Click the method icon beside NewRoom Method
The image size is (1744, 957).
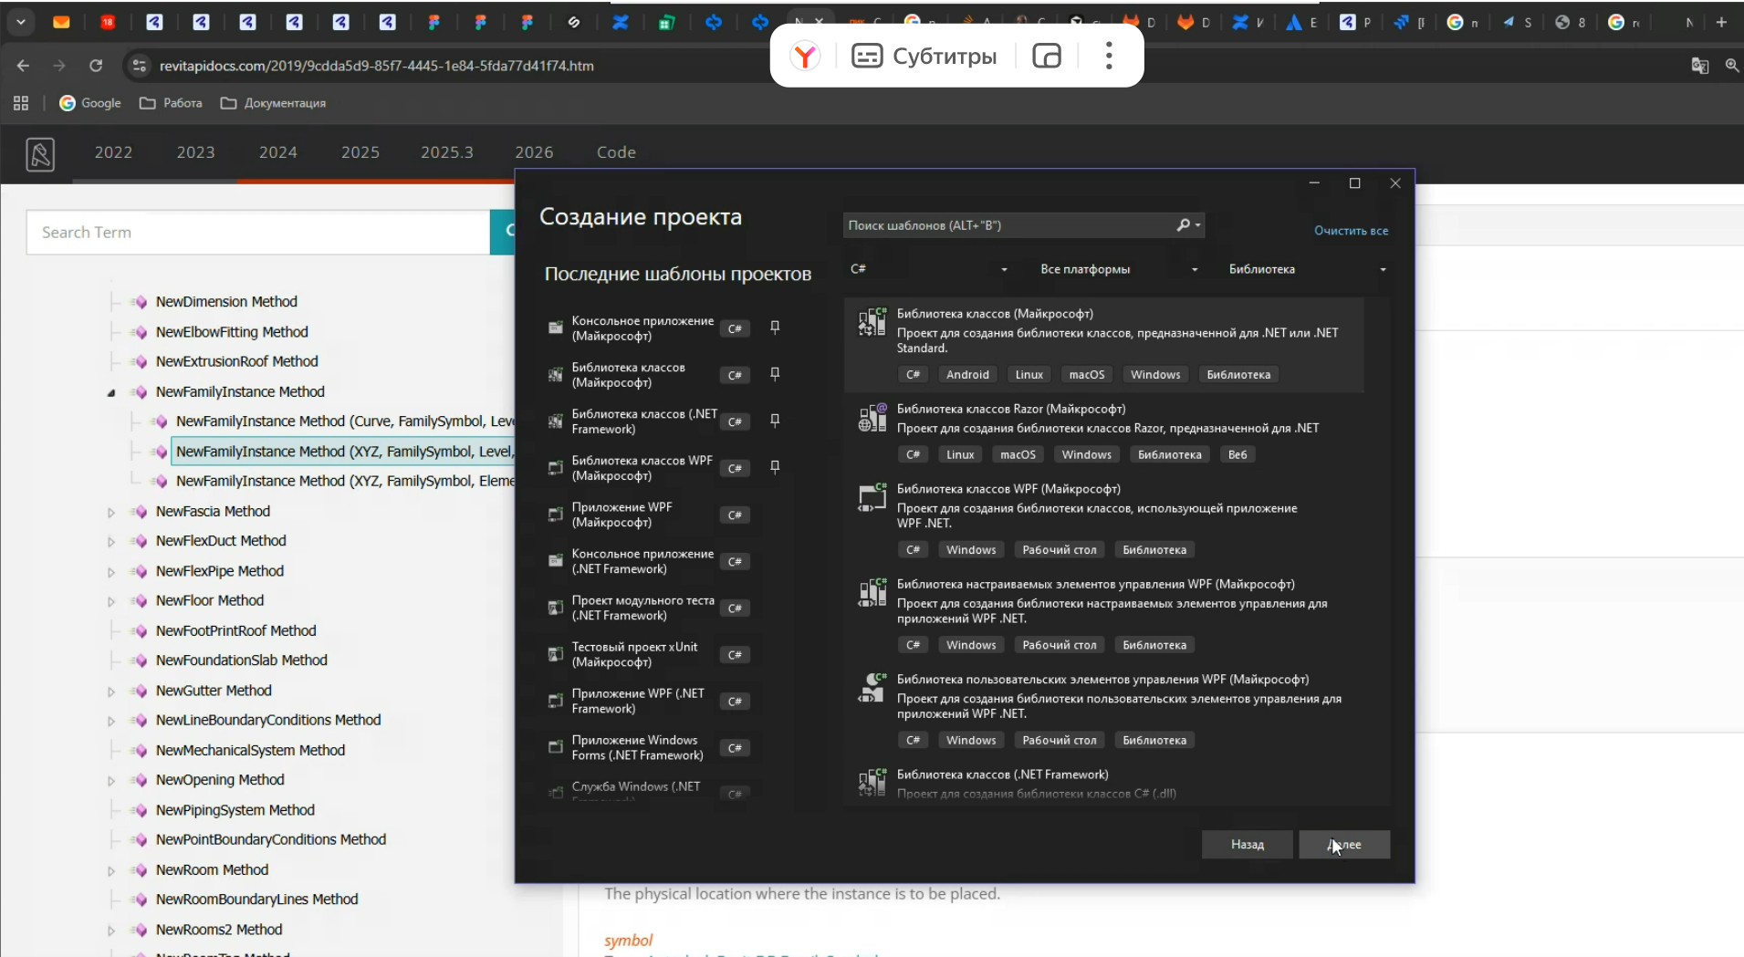pos(140,870)
